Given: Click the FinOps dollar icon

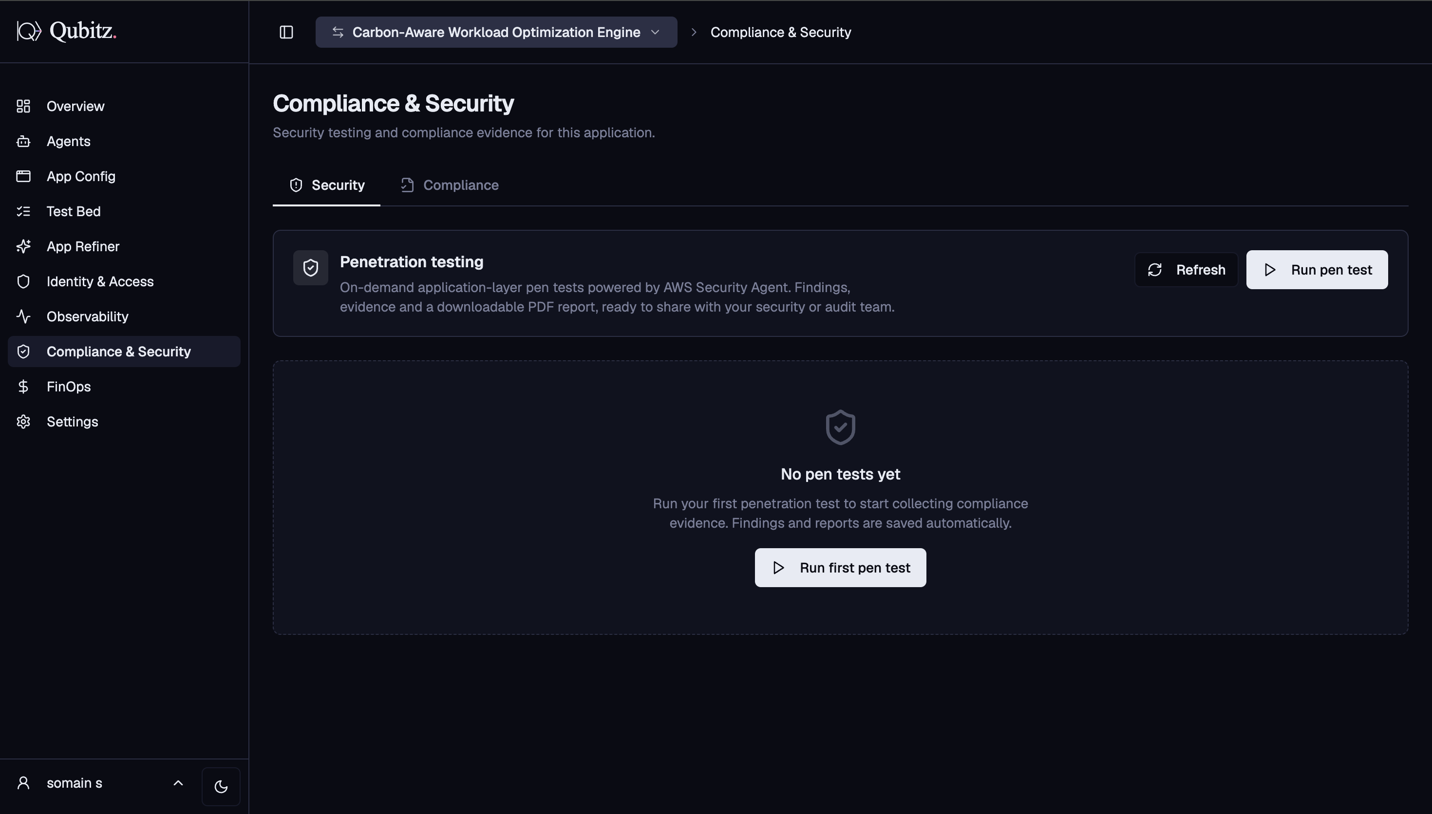Looking at the screenshot, I should coord(23,387).
